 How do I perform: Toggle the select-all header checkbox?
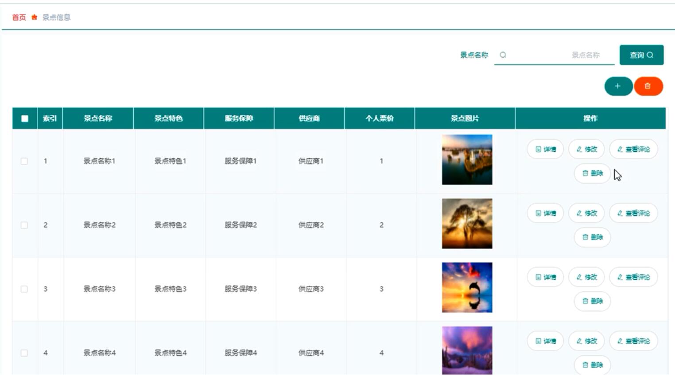[25, 119]
